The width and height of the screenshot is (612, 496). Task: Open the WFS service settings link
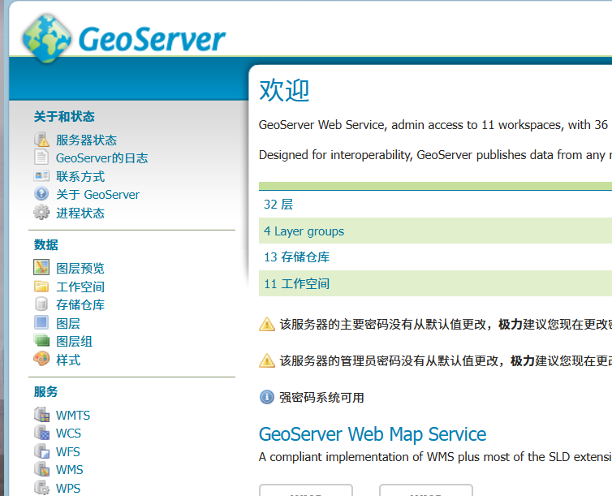tap(68, 451)
